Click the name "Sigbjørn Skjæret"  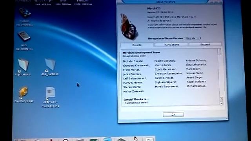coord(166,82)
